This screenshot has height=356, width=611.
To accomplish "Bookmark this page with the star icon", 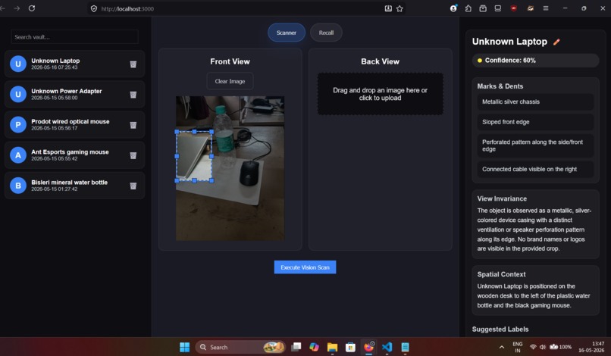I will click(x=399, y=8).
